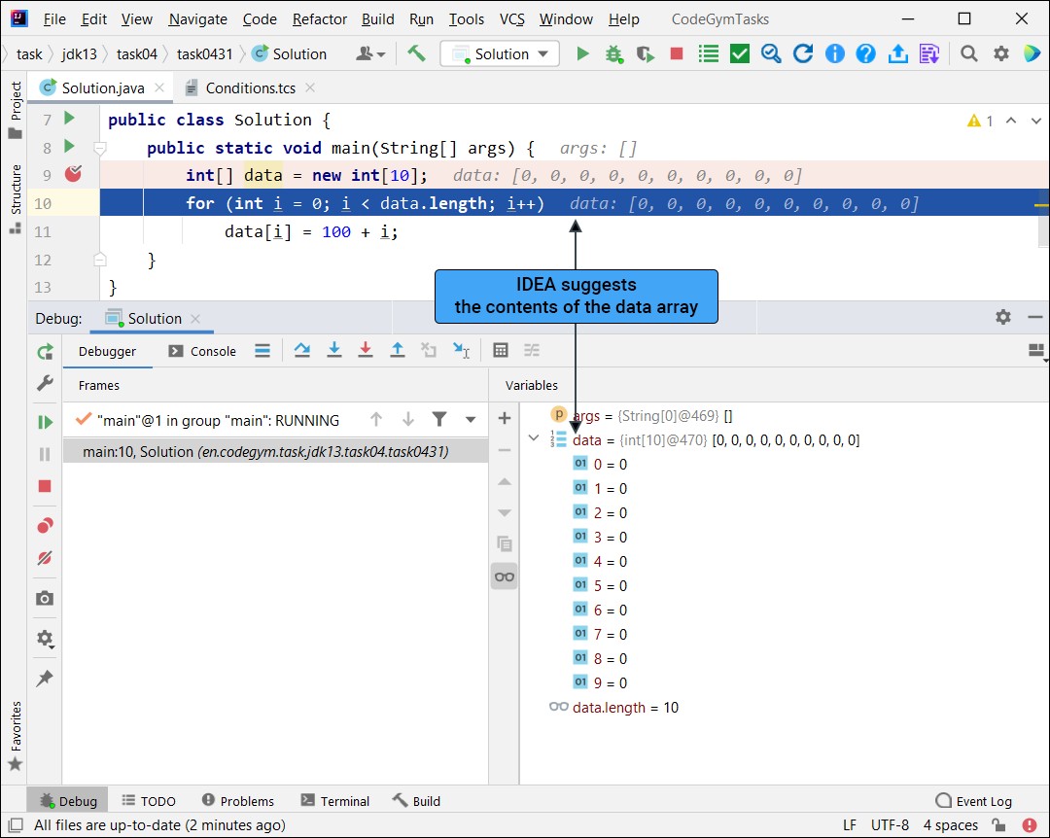The width and height of the screenshot is (1050, 838).
Task: Click the yellow warning stripe mark in editor gutter
Action: 1040,204
